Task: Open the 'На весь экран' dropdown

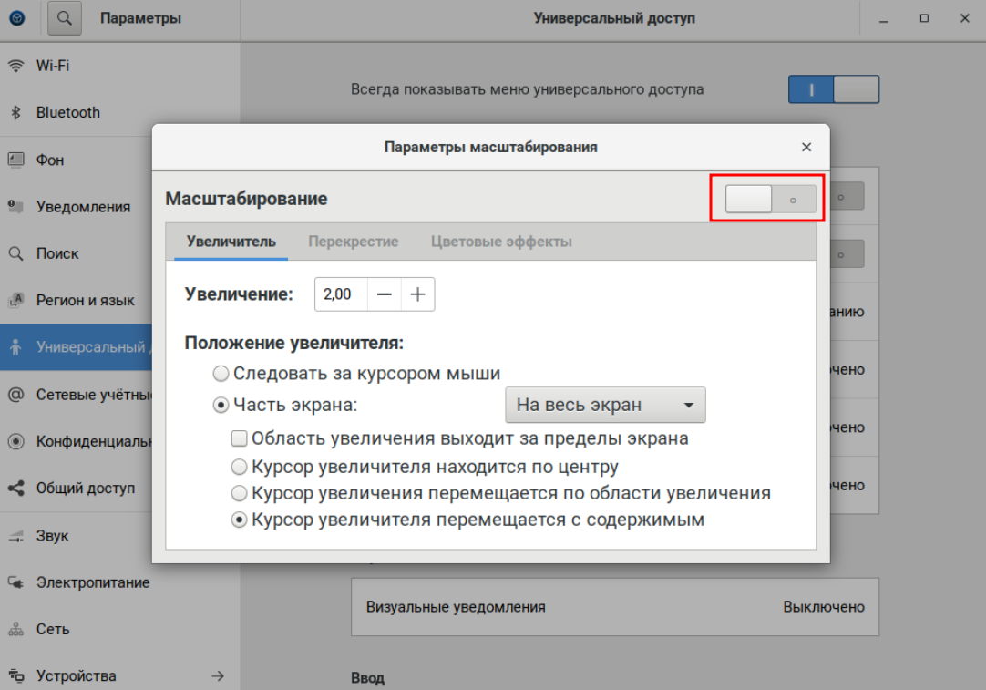Action: point(605,405)
